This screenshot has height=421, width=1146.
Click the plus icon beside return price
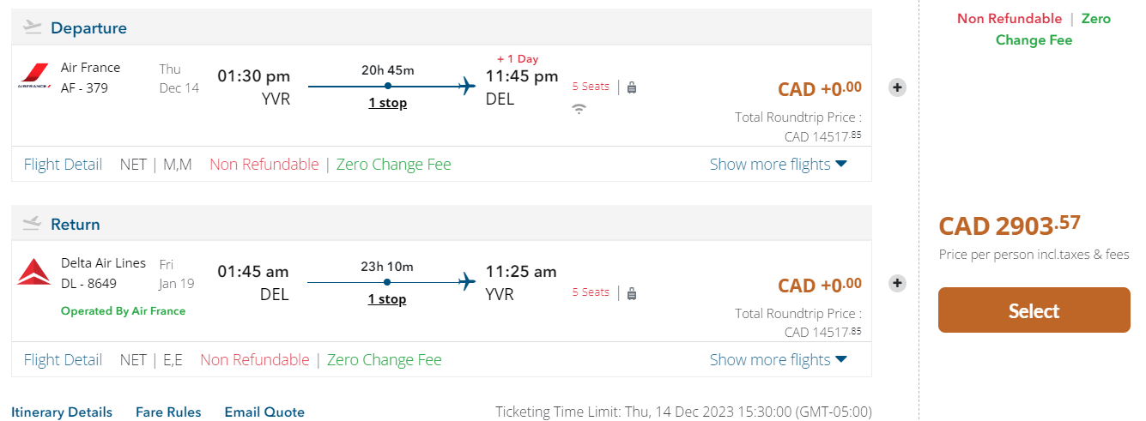(897, 283)
